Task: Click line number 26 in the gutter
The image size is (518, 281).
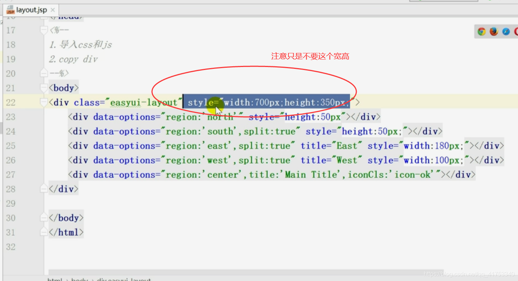Action: click(11, 160)
